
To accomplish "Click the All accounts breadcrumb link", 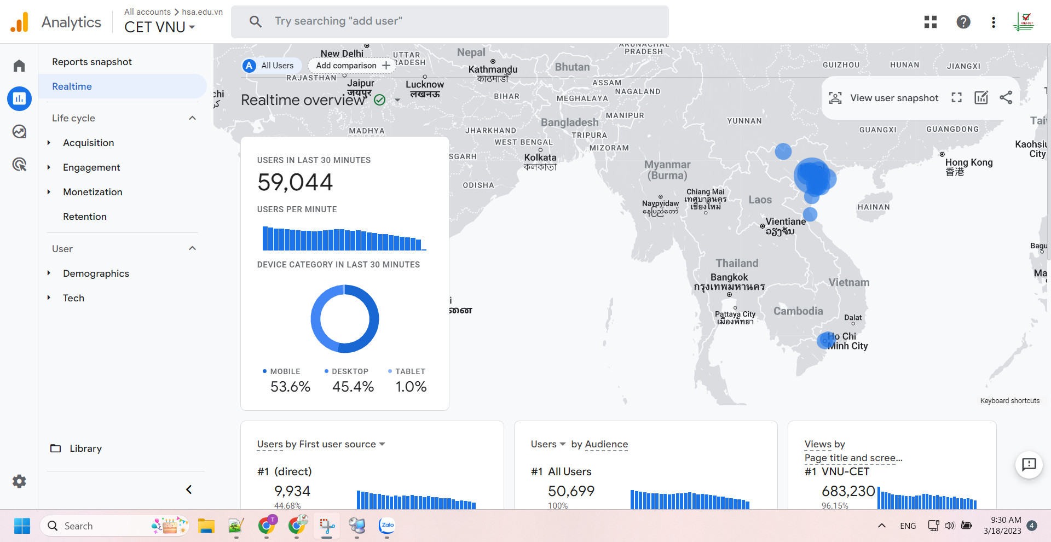I will [x=147, y=12].
